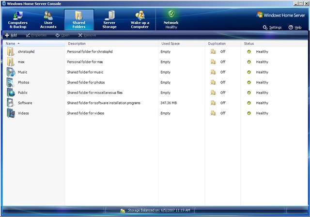
Task: Click the Remove toolbar button
Action: [x=87, y=35]
